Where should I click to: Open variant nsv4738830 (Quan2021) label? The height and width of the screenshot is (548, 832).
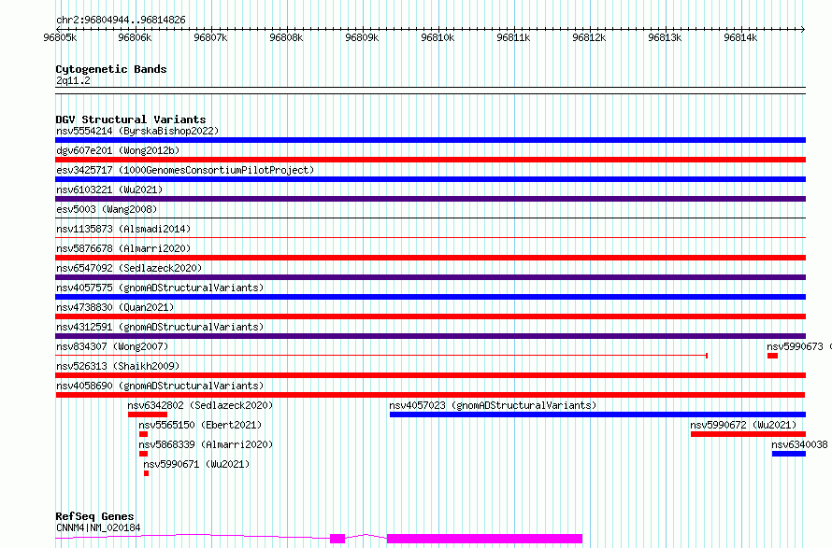click(115, 307)
